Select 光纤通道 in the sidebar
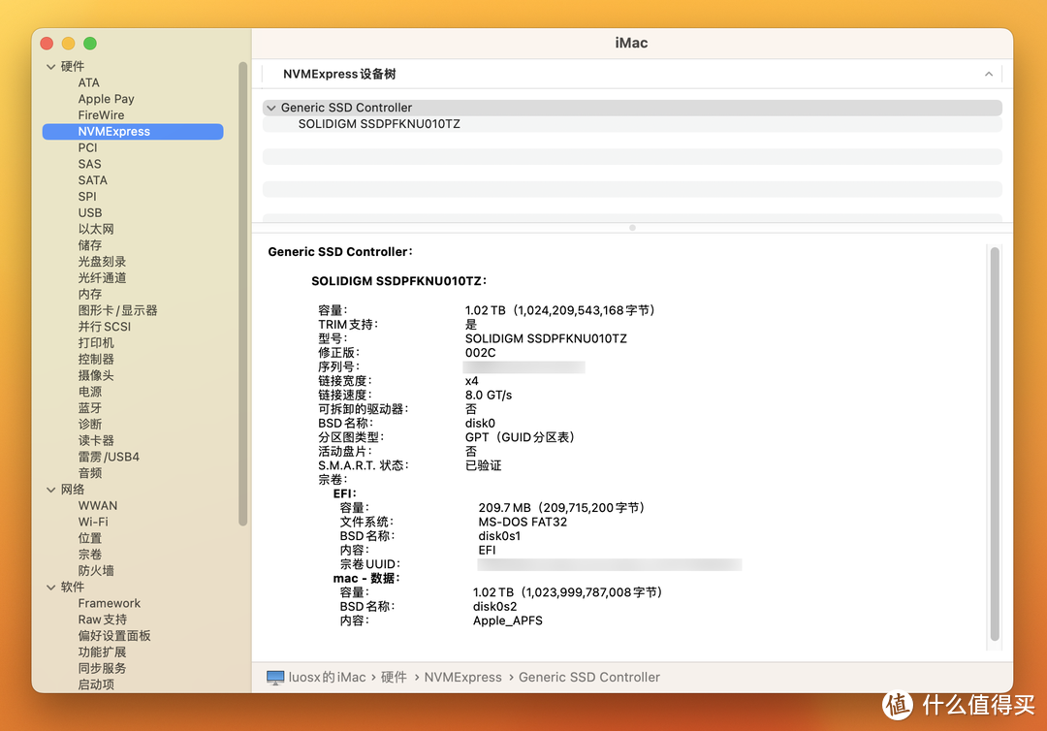The height and width of the screenshot is (731, 1047). 102,277
